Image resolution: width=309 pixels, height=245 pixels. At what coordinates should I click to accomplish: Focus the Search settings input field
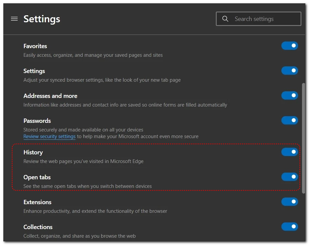(264, 19)
